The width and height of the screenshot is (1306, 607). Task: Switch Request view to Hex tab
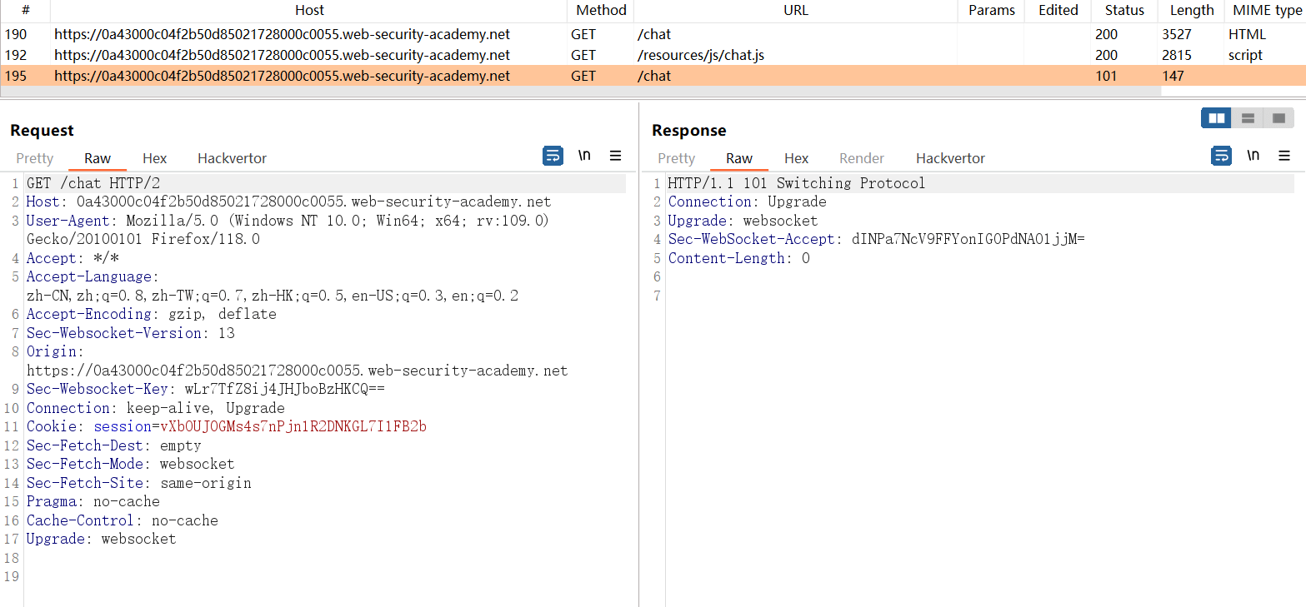pos(154,158)
